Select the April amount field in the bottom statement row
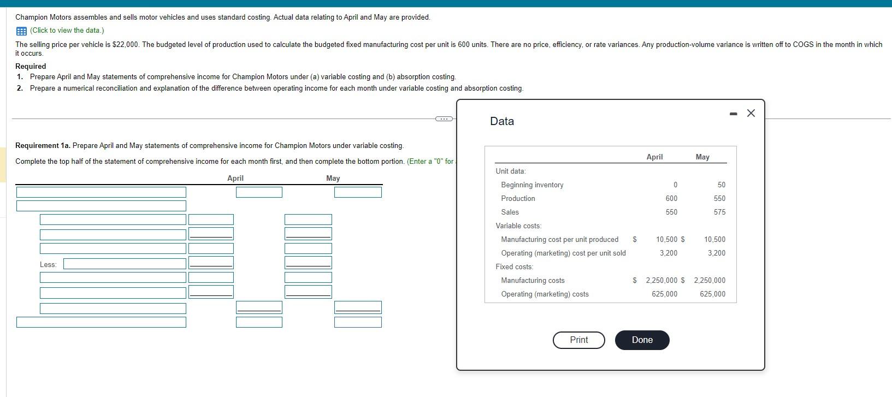Viewport: 892px width, 397px height. (x=259, y=322)
